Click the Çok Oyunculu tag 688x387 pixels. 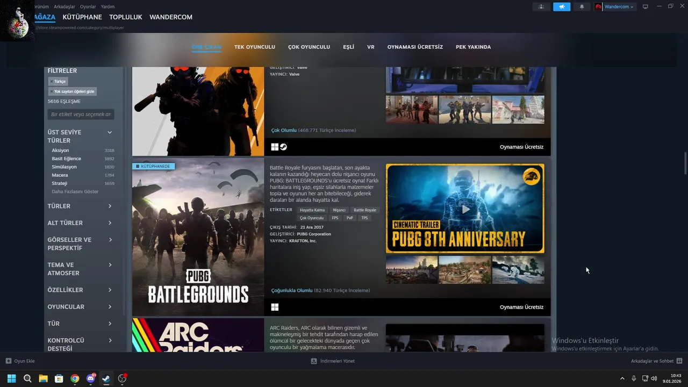pyautogui.click(x=312, y=218)
